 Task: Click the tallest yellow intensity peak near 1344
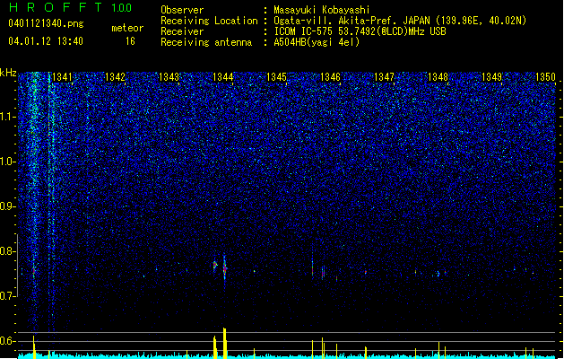(225, 343)
